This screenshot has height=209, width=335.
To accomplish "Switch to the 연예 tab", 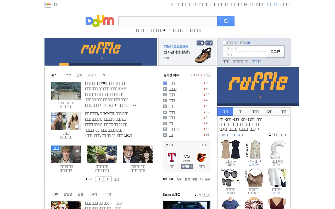I will click(79, 75).
